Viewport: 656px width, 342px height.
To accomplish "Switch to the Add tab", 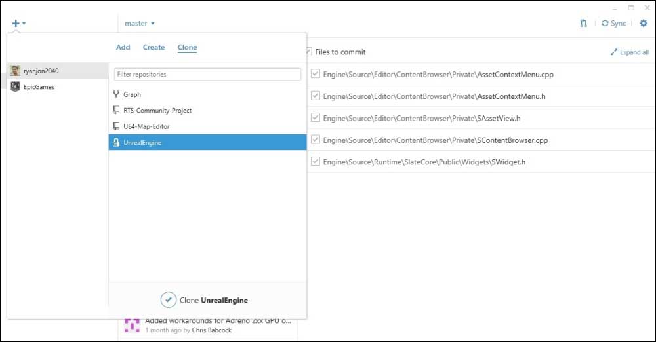I will tap(123, 47).
